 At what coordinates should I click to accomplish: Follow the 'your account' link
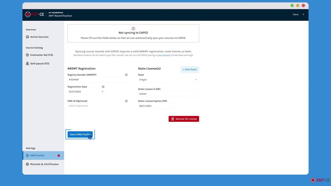click(164, 55)
